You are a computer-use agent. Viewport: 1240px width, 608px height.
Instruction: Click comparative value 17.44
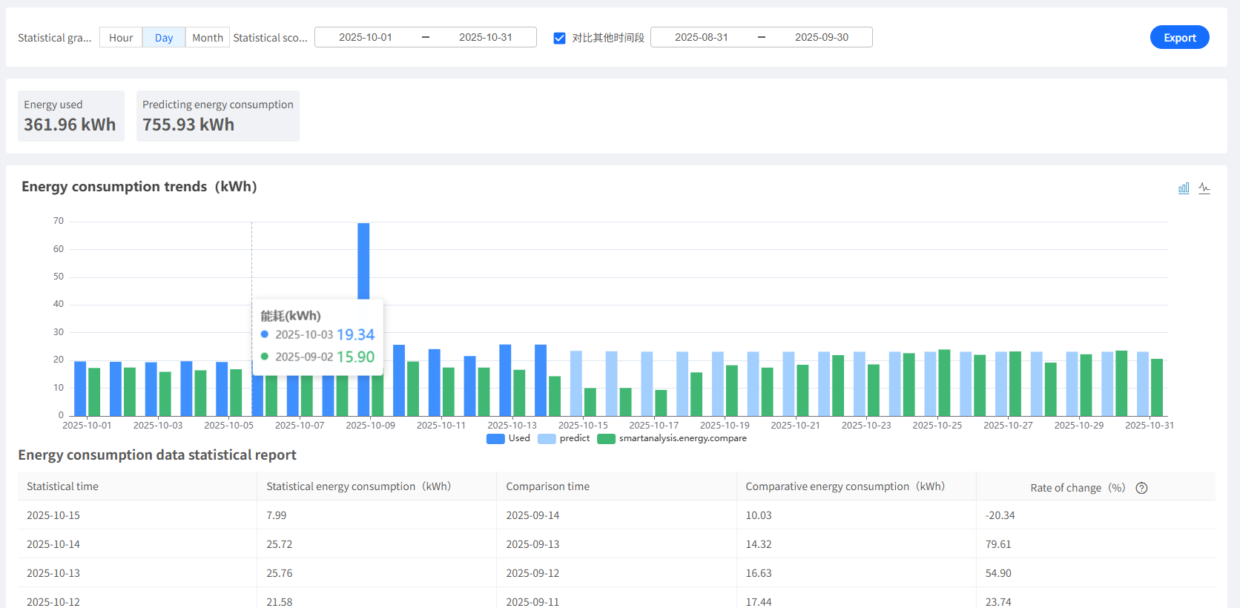click(759, 602)
